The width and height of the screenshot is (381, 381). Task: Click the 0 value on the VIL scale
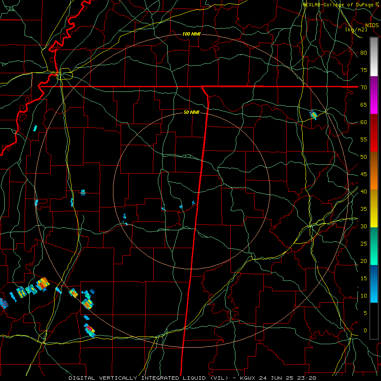[365, 331]
